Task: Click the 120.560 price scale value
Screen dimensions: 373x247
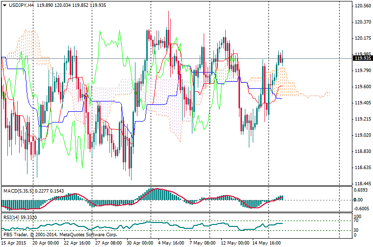Action: click(x=363, y=6)
